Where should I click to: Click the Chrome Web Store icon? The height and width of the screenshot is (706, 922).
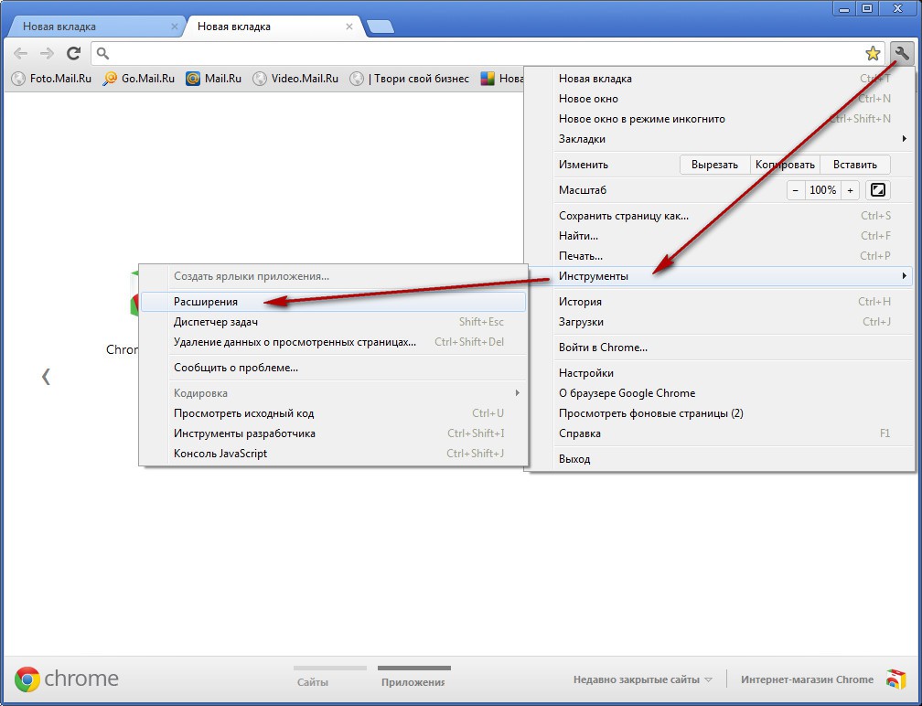click(x=895, y=679)
